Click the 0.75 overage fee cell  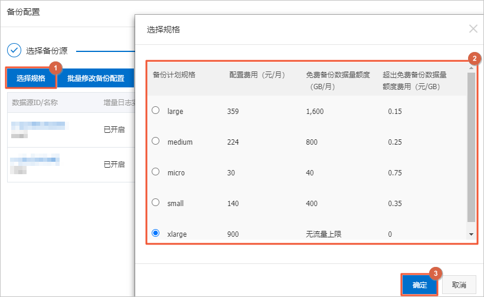click(395, 173)
